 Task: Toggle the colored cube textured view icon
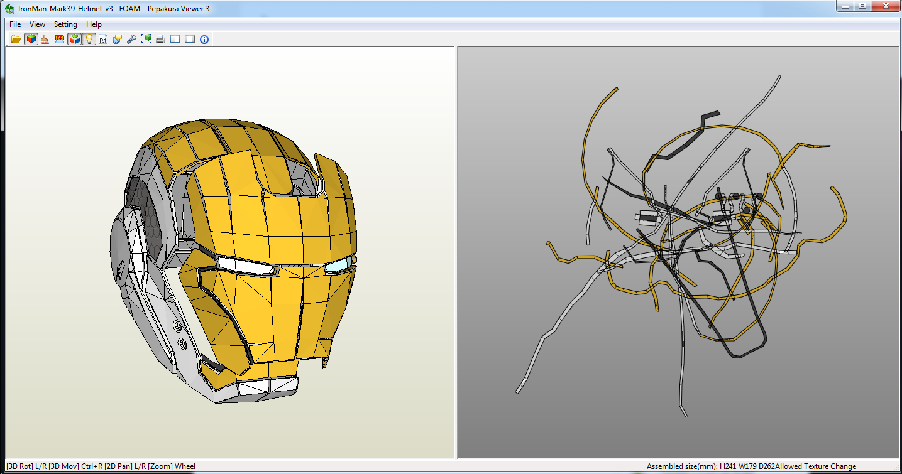[31, 39]
